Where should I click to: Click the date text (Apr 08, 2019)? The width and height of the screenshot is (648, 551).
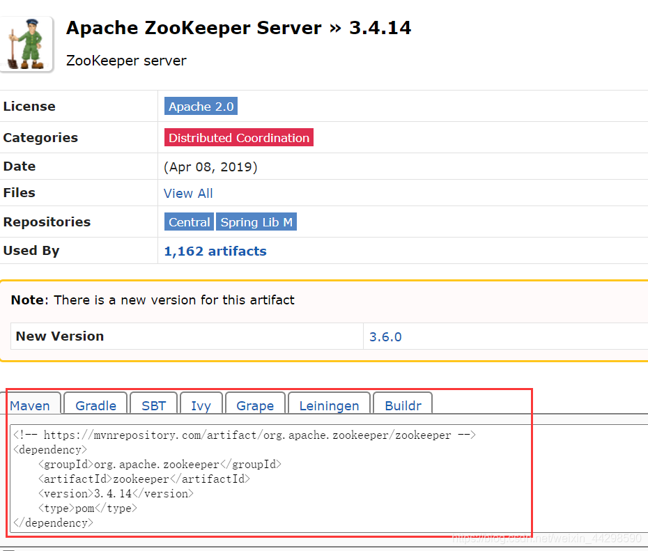tap(210, 167)
